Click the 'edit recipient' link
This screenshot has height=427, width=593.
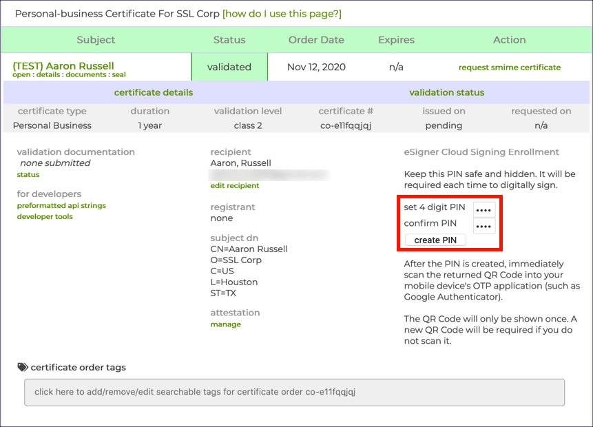[x=234, y=186]
